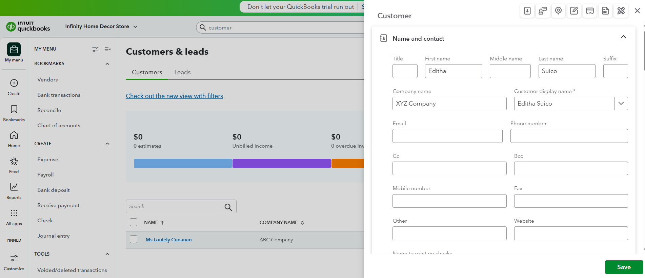Sort by NAME ascending arrow
645x278 pixels.
[x=162, y=223]
